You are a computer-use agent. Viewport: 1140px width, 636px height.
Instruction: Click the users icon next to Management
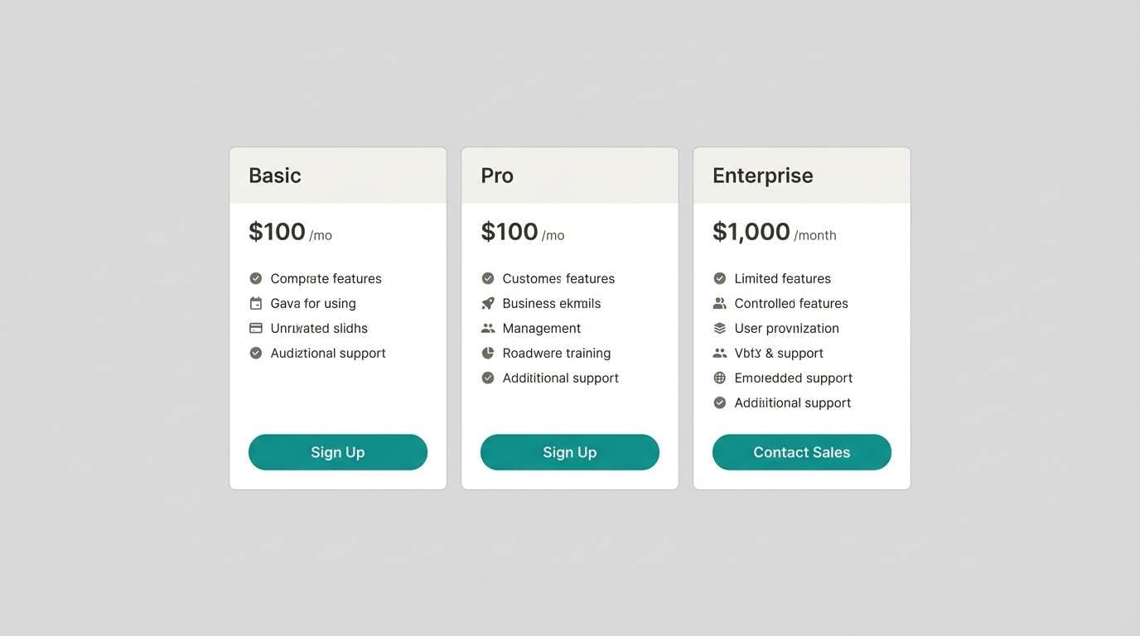487,328
